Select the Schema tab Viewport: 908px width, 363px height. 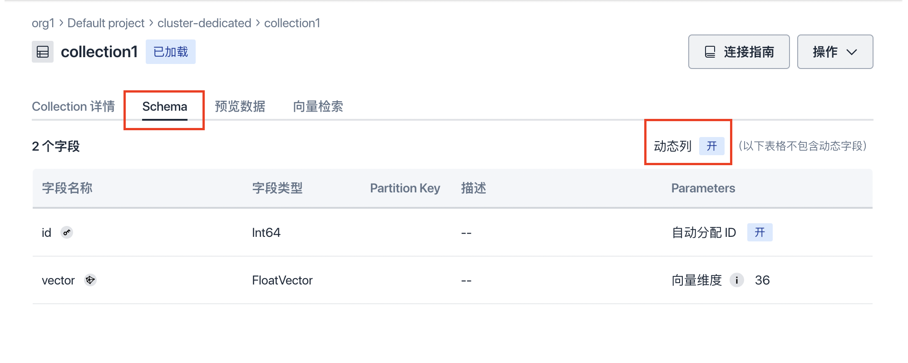click(x=164, y=106)
